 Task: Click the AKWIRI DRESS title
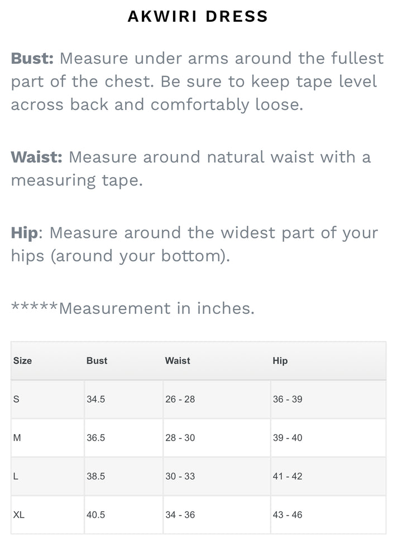198,17
